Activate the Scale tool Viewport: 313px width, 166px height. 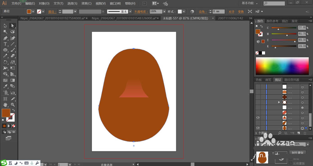[x=13, y=62]
